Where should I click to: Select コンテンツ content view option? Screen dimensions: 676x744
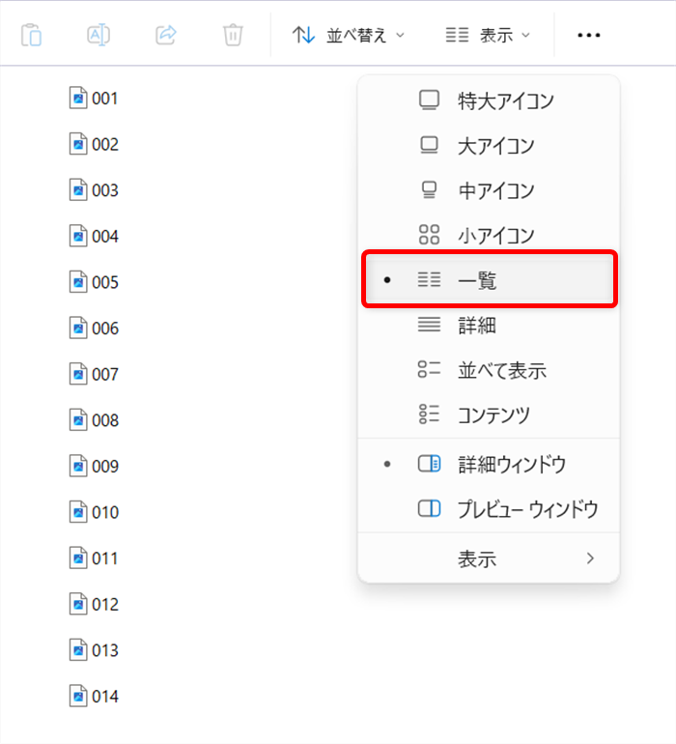(489, 415)
